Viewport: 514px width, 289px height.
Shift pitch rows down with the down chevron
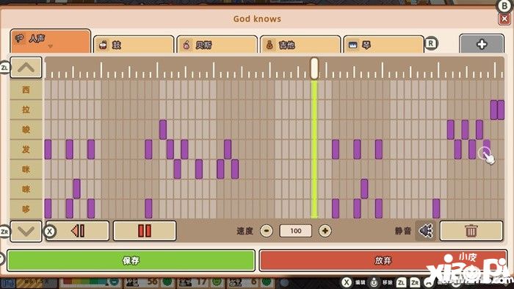[x=26, y=231]
